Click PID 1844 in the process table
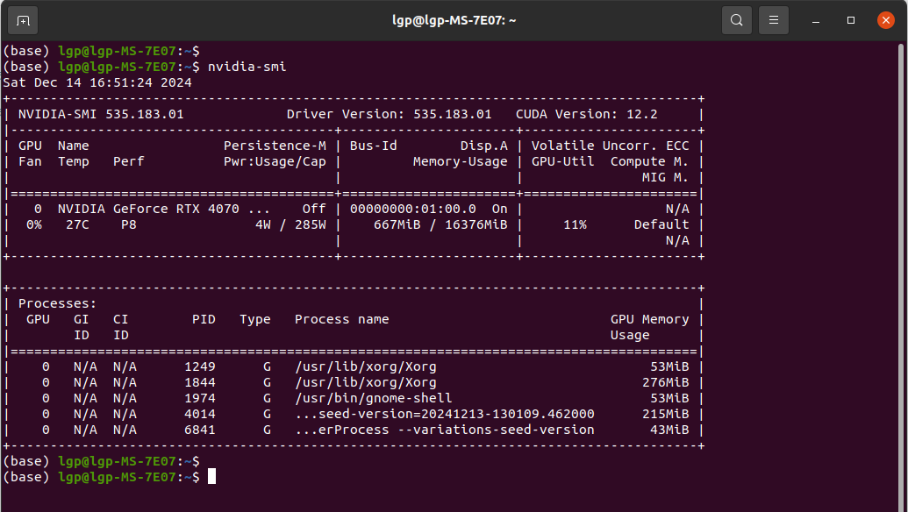Viewport: 908px width, 512px height. (x=200, y=382)
